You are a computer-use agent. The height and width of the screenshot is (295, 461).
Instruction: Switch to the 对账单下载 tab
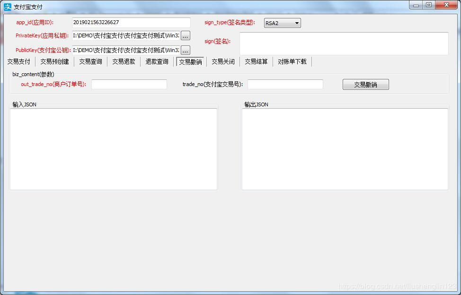[x=292, y=61]
